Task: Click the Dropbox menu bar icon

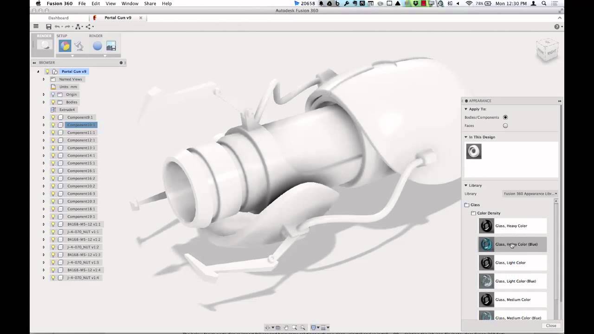Action: click(x=415, y=3)
